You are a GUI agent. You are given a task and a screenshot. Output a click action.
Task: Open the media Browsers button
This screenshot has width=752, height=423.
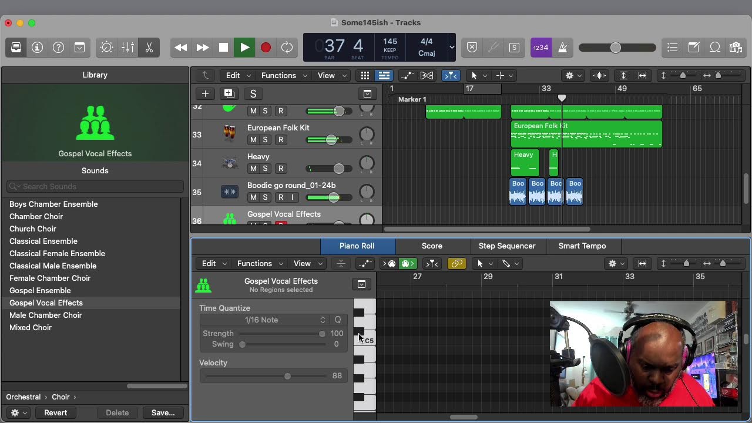click(x=736, y=48)
